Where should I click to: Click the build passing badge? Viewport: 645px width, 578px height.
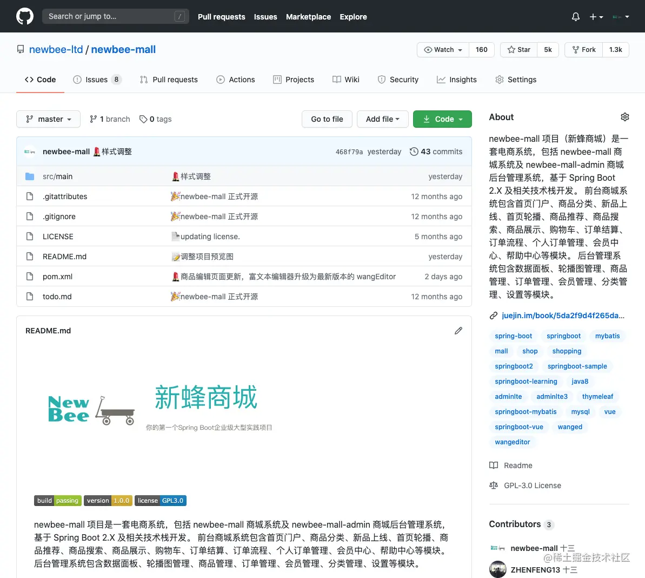(x=58, y=501)
